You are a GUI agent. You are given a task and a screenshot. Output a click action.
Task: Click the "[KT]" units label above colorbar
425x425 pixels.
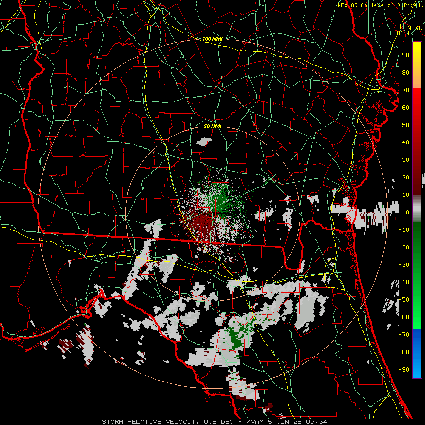pyautogui.click(x=403, y=33)
